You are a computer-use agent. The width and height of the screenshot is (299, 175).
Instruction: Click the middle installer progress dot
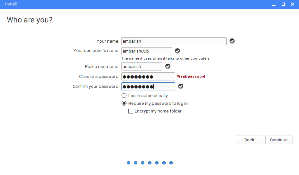[x=150, y=163]
